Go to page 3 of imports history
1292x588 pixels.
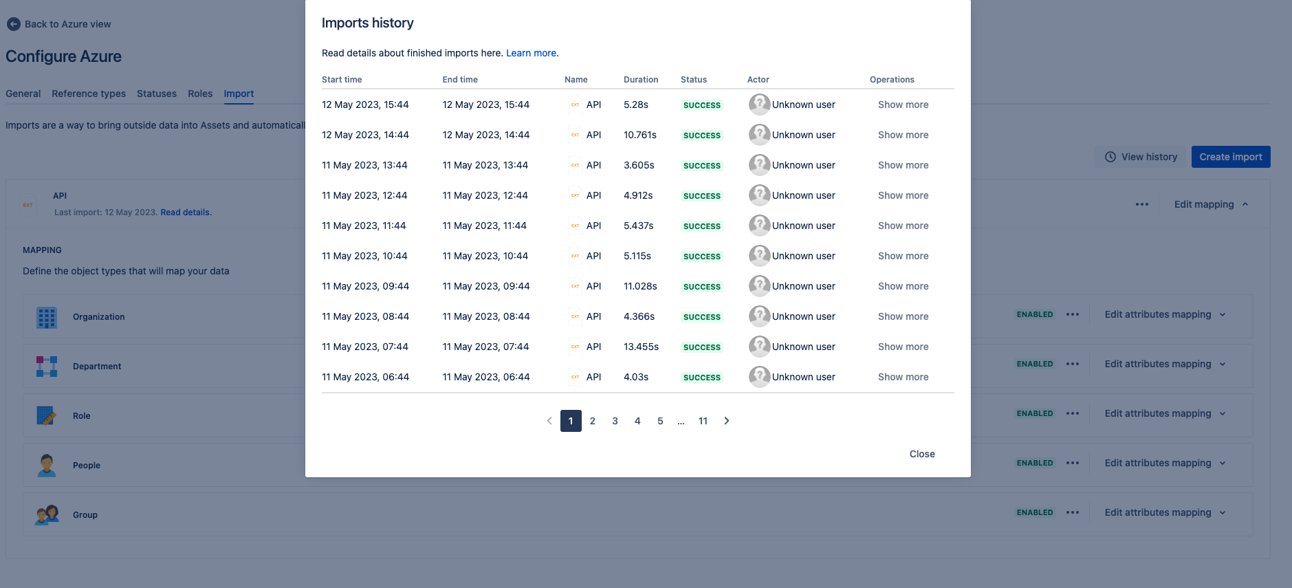click(x=615, y=421)
